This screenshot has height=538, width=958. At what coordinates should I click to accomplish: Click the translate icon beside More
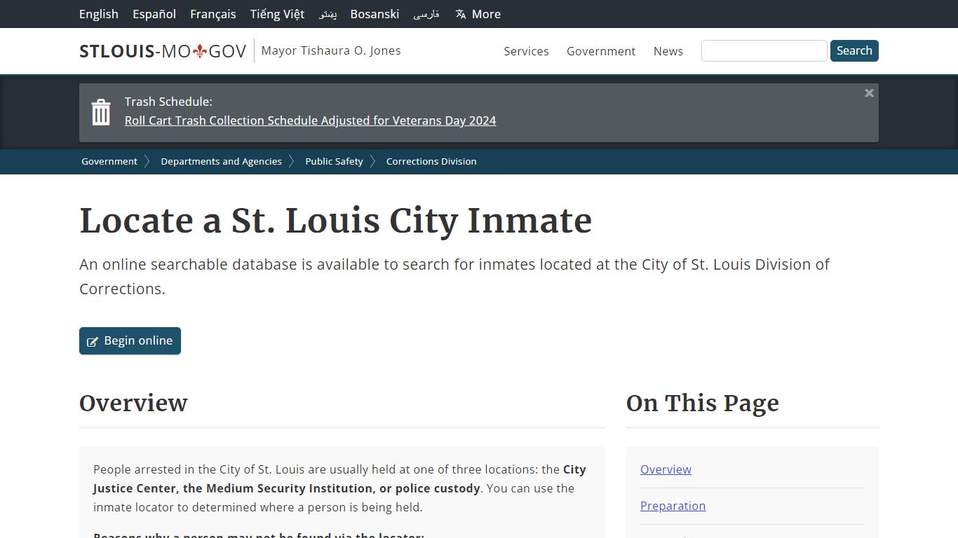[461, 14]
